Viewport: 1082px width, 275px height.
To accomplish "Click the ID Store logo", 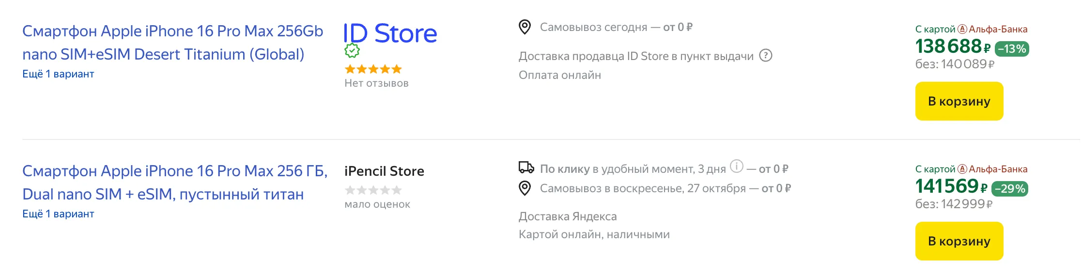I will click(390, 33).
